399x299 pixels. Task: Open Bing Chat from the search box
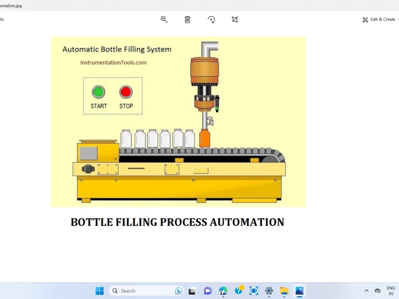click(179, 291)
